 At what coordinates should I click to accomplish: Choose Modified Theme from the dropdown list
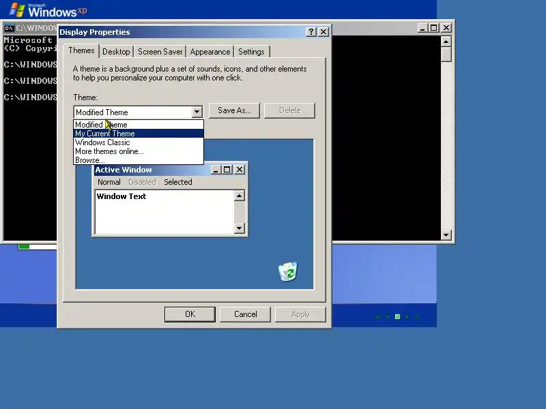click(x=139, y=125)
